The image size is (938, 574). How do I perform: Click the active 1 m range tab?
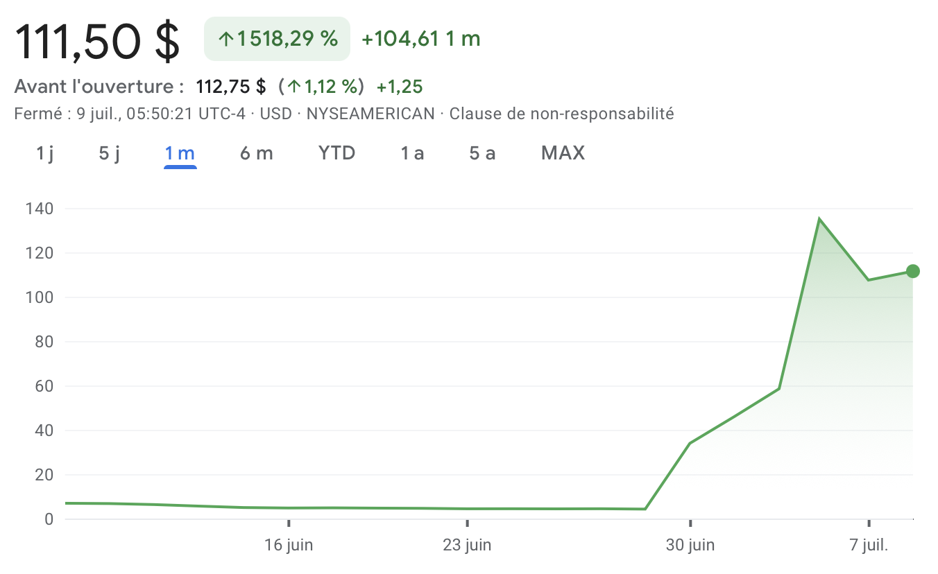(x=180, y=153)
